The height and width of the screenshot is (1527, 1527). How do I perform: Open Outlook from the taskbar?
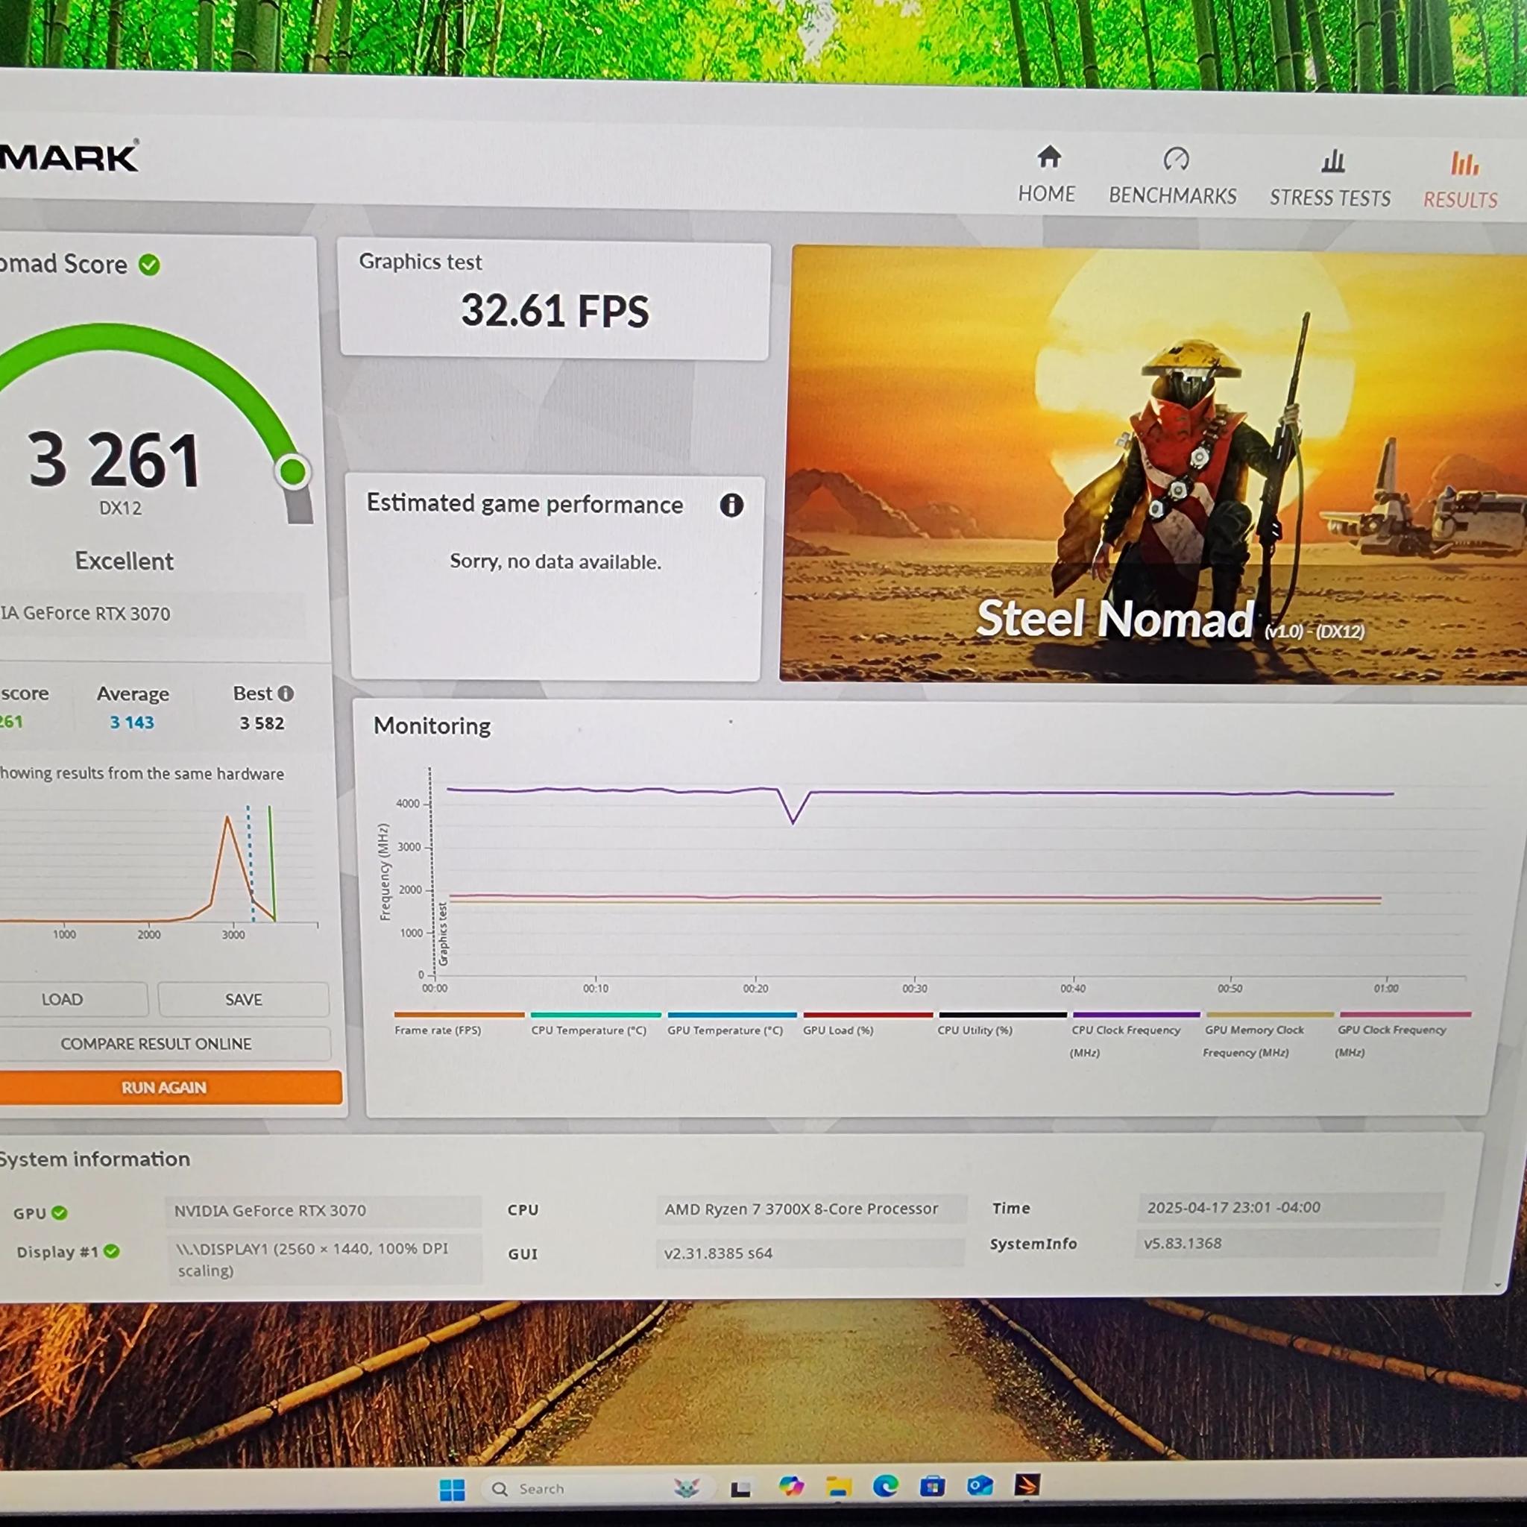pyautogui.click(x=980, y=1486)
